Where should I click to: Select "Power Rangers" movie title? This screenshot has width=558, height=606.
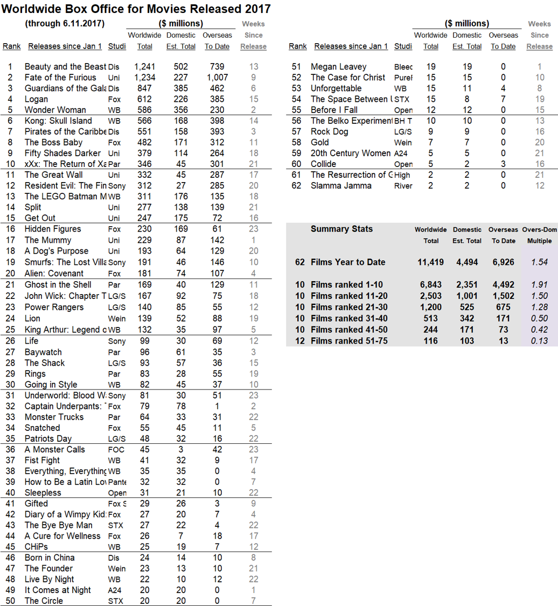54,307
